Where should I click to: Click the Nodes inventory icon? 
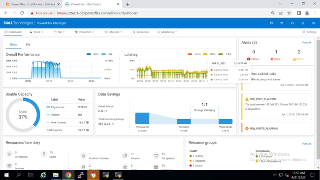pyautogui.click(x=44, y=154)
